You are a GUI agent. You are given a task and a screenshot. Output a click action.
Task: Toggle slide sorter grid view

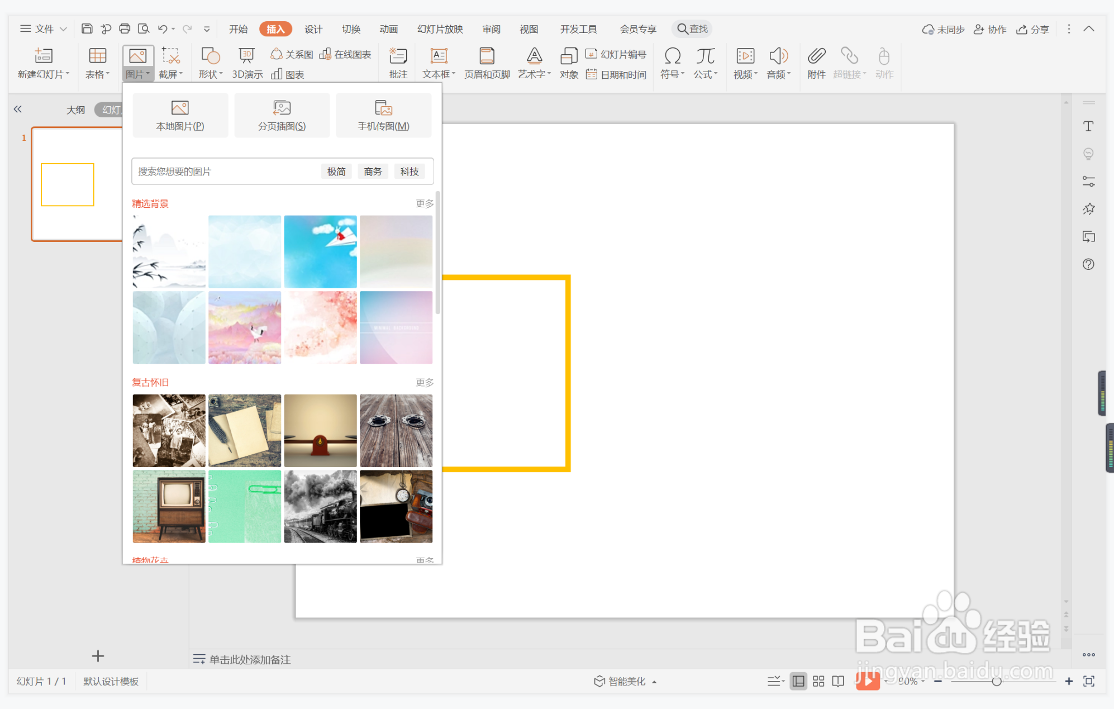click(x=818, y=681)
